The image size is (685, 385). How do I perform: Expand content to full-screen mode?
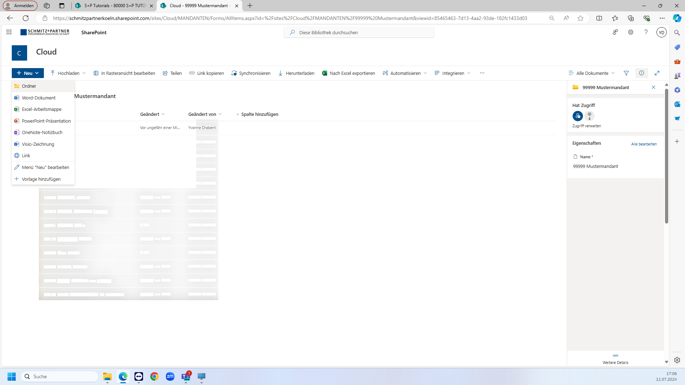[x=657, y=73]
